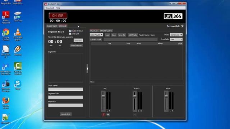
Task: Click the Album column header
Action: (160, 44)
